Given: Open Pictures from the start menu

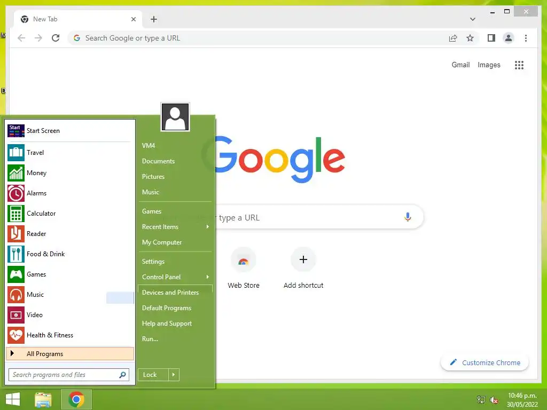Looking at the screenshot, I should coord(153,176).
